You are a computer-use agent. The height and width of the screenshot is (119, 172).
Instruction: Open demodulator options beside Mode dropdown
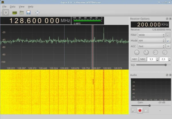tap(168, 41)
